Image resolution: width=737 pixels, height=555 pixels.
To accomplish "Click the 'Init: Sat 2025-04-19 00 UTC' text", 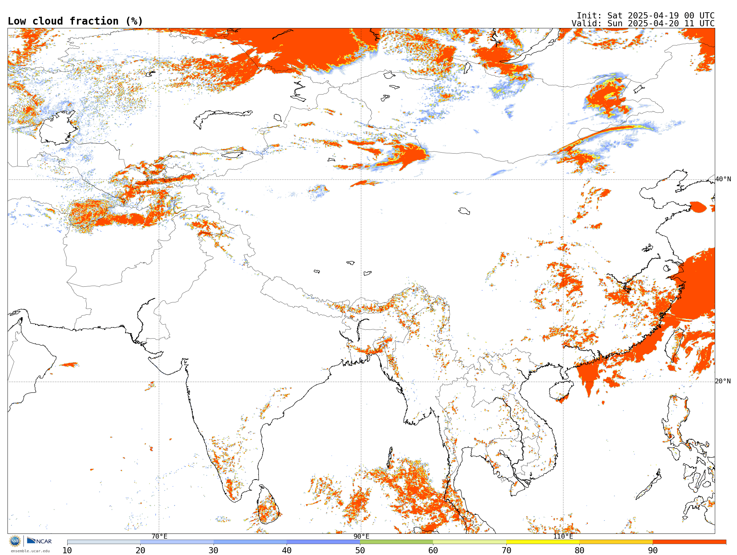I will [646, 16].
